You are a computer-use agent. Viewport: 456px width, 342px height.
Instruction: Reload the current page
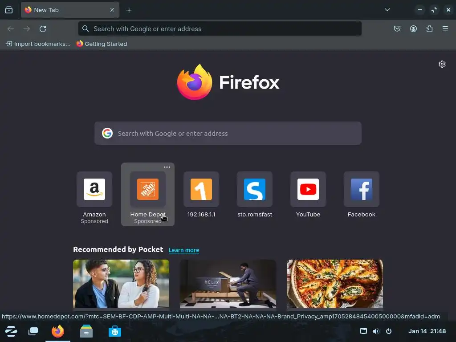[x=43, y=29]
